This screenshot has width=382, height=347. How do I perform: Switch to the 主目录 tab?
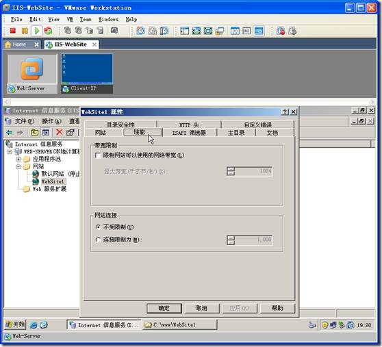(x=236, y=133)
